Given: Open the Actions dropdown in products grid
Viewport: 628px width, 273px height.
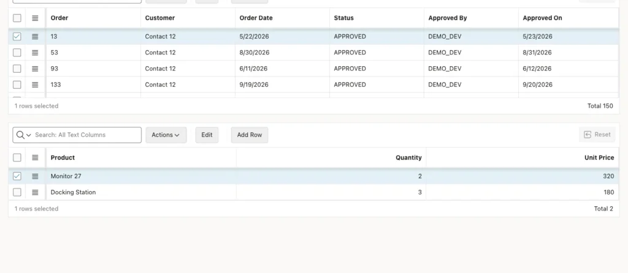Looking at the screenshot, I should coord(166,135).
